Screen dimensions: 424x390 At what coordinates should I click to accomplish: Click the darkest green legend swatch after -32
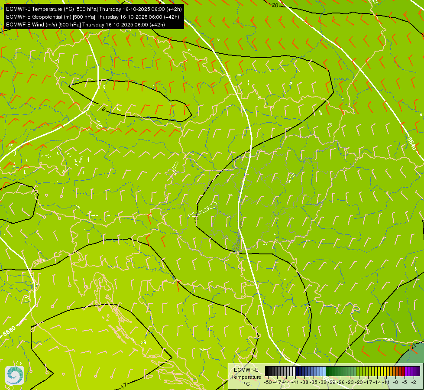coord(327,371)
